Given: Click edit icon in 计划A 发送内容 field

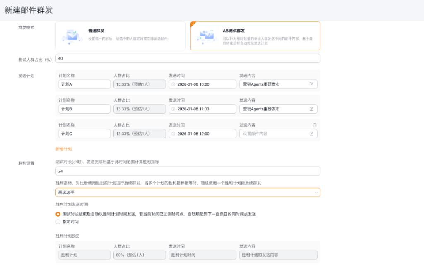Looking at the screenshot, I should click(311, 84).
